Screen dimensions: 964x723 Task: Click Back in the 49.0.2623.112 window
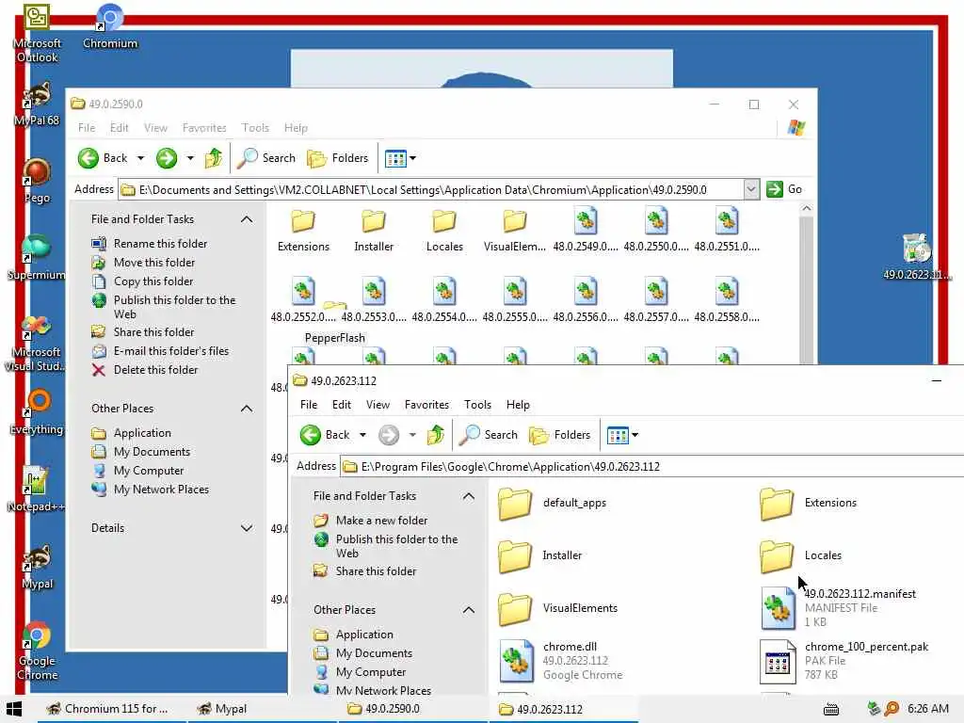click(x=325, y=435)
